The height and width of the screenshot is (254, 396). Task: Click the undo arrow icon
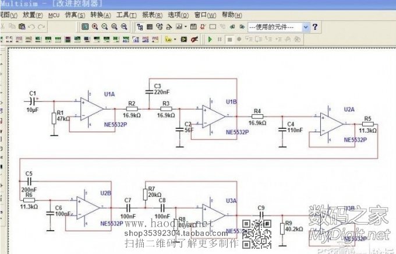[x=31, y=27]
